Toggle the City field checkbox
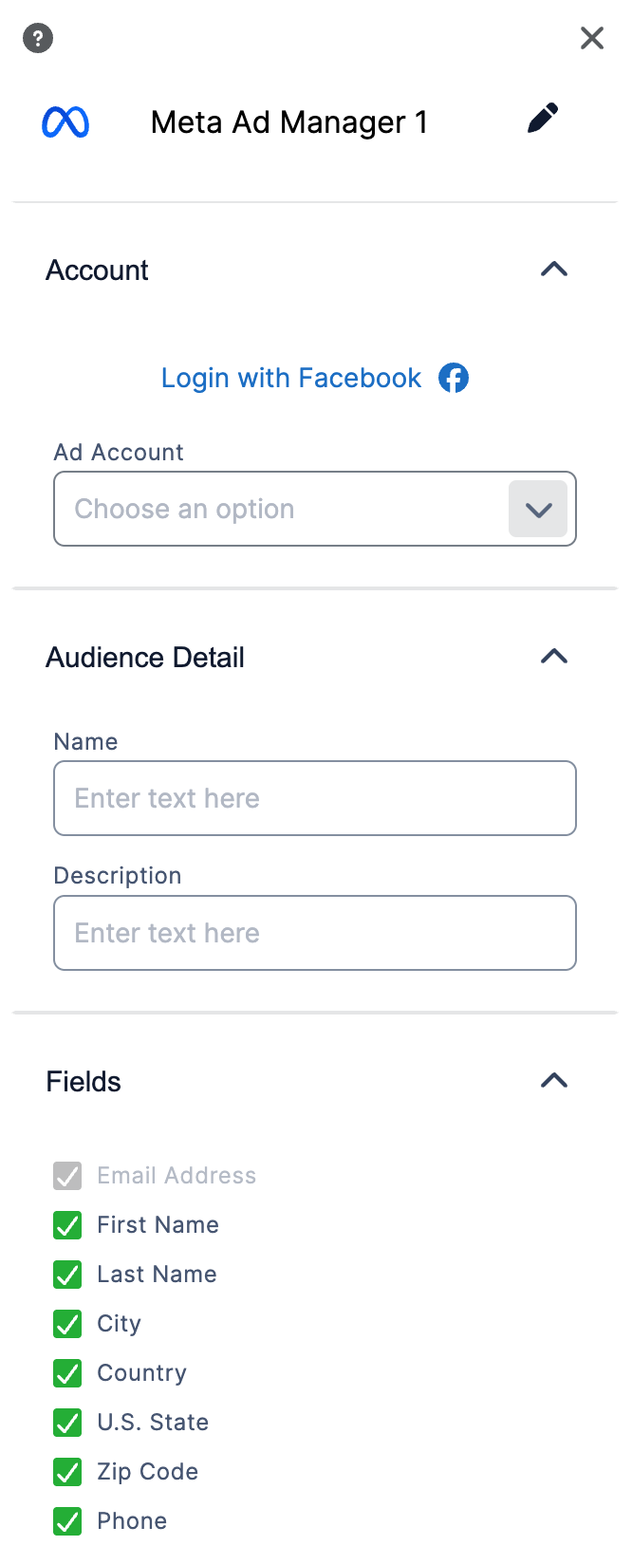The width and height of the screenshot is (632, 1564). click(67, 1324)
